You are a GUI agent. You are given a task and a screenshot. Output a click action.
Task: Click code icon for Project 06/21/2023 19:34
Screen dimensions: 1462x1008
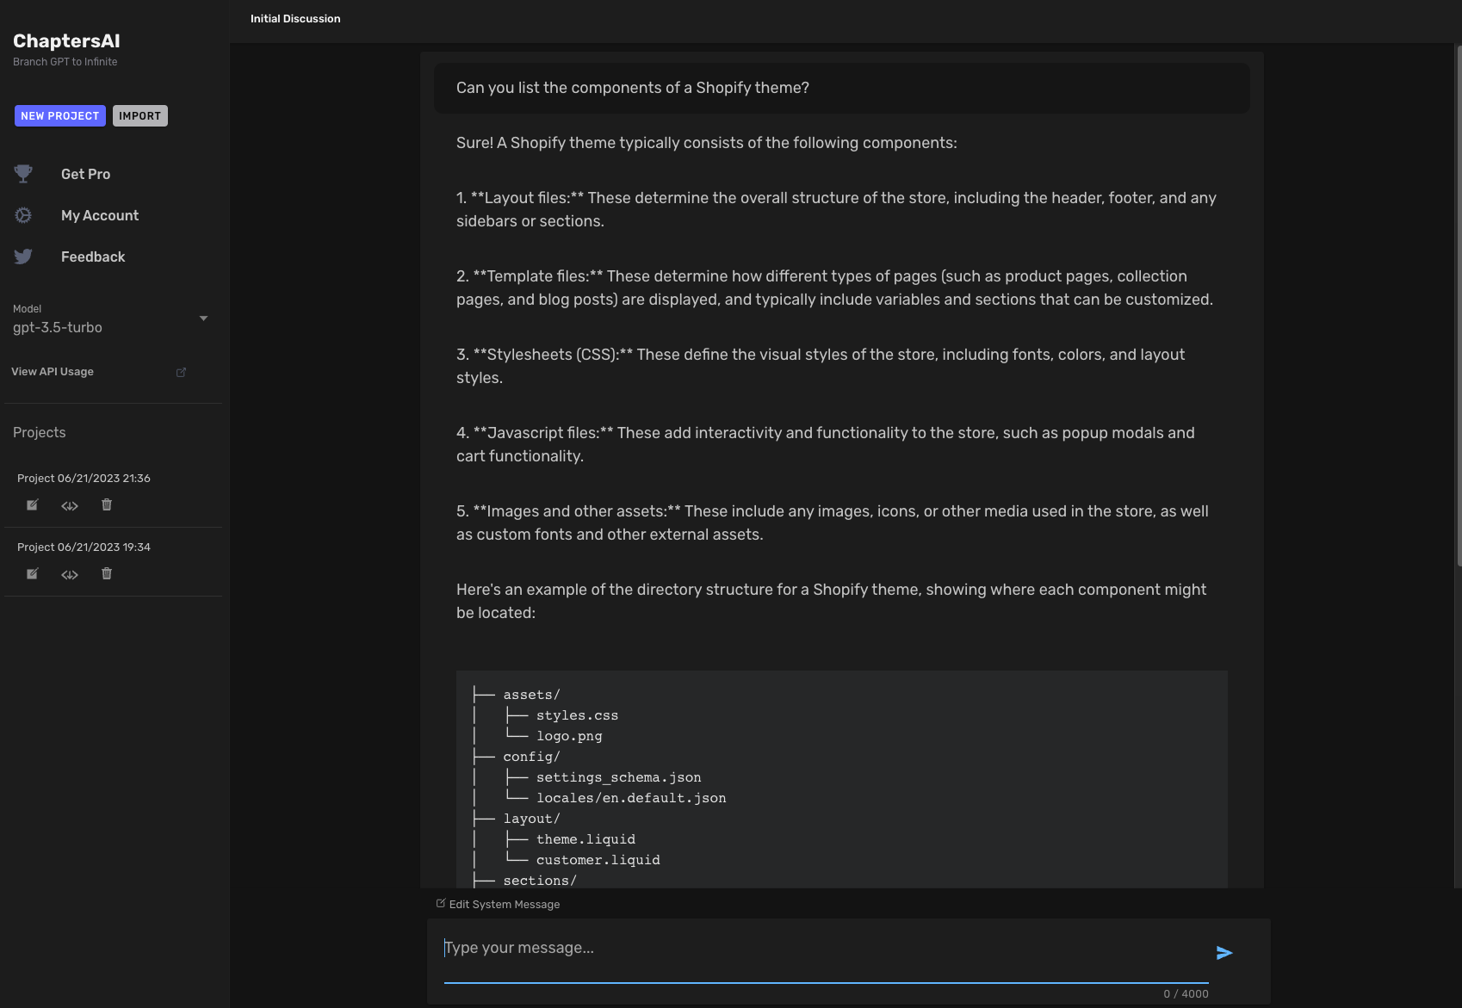(70, 574)
